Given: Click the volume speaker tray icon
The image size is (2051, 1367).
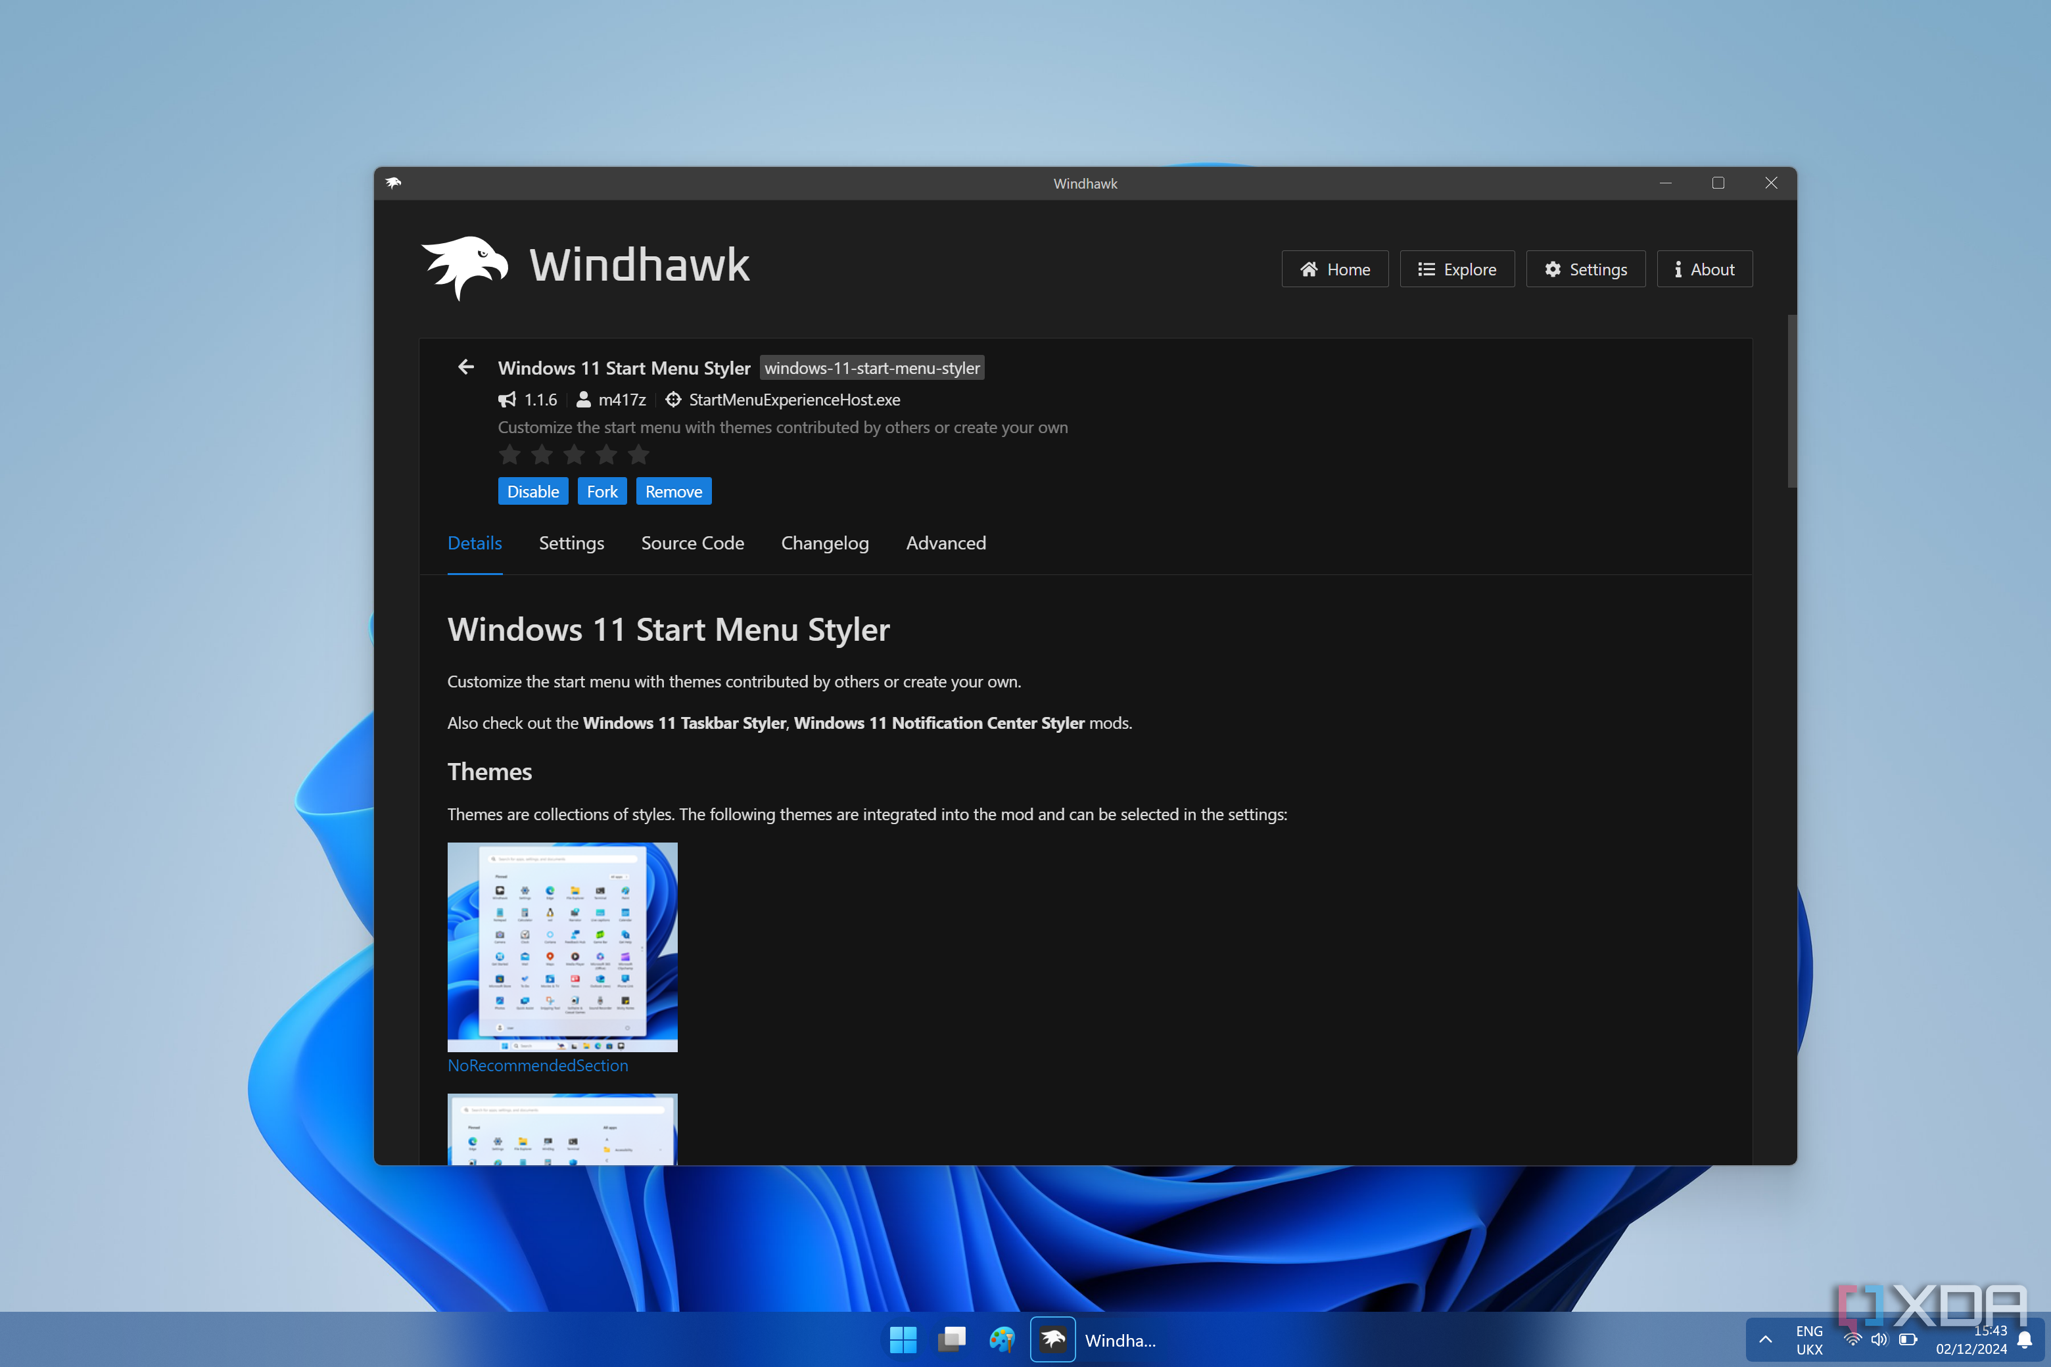Looking at the screenshot, I should click(x=1878, y=1339).
